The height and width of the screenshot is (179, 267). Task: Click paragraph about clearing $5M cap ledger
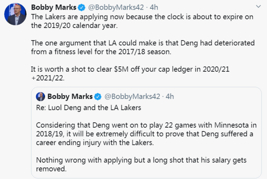(x=130, y=73)
